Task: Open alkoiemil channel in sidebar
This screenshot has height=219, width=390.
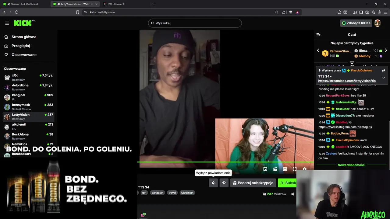Action: point(29,126)
